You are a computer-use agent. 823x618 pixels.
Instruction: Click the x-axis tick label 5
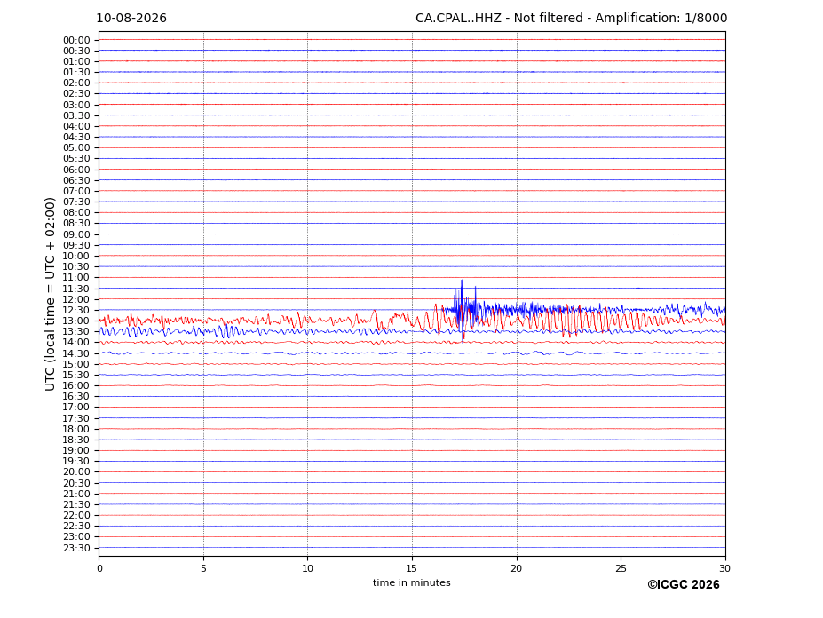click(203, 568)
